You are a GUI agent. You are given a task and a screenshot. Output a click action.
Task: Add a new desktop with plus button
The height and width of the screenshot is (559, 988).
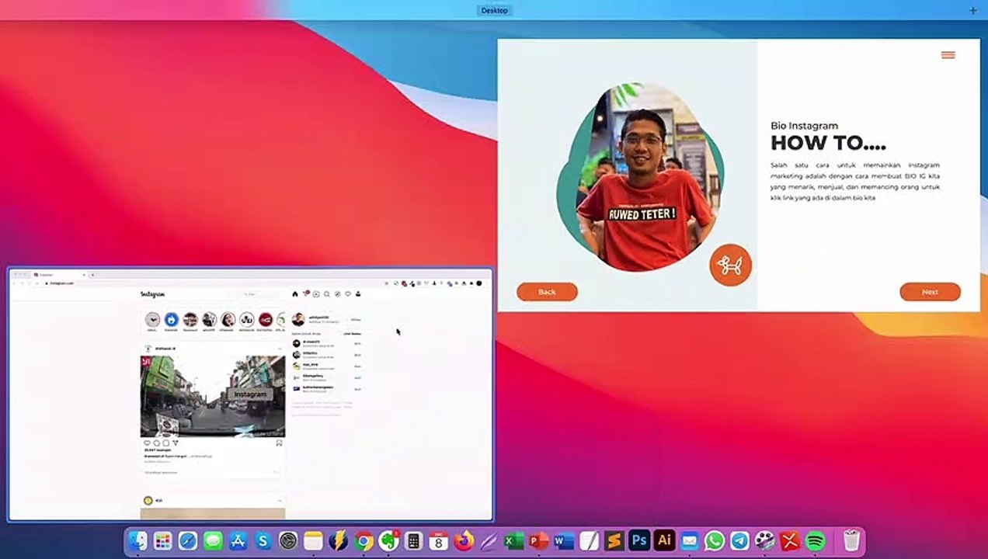coord(973,10)
